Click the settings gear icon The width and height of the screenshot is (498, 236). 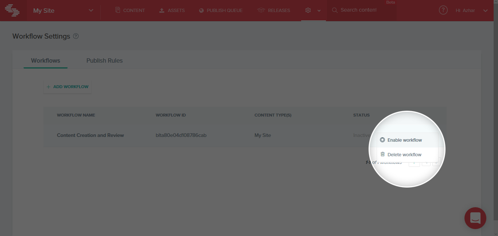click(308, 10)
